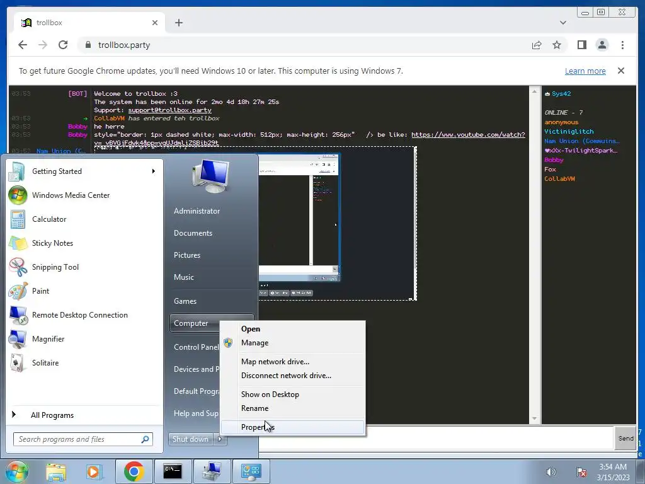Click the Start orb button

pos(16,471)
